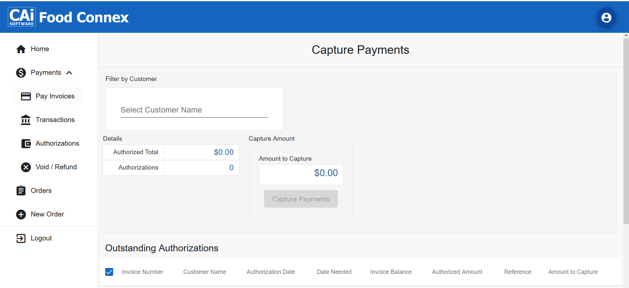This screenshot has height=288, width=629.
Task: Click the Pay Invoices credit card icon
Action: coord(26,96)
